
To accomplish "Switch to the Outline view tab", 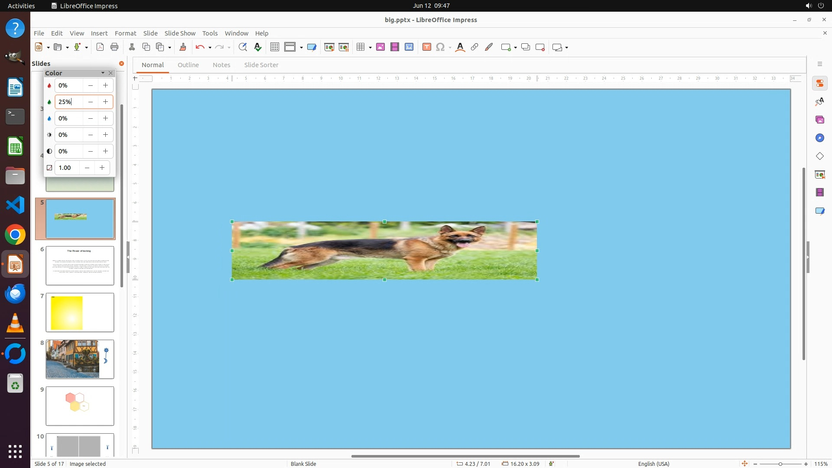I will pos(188,65).
